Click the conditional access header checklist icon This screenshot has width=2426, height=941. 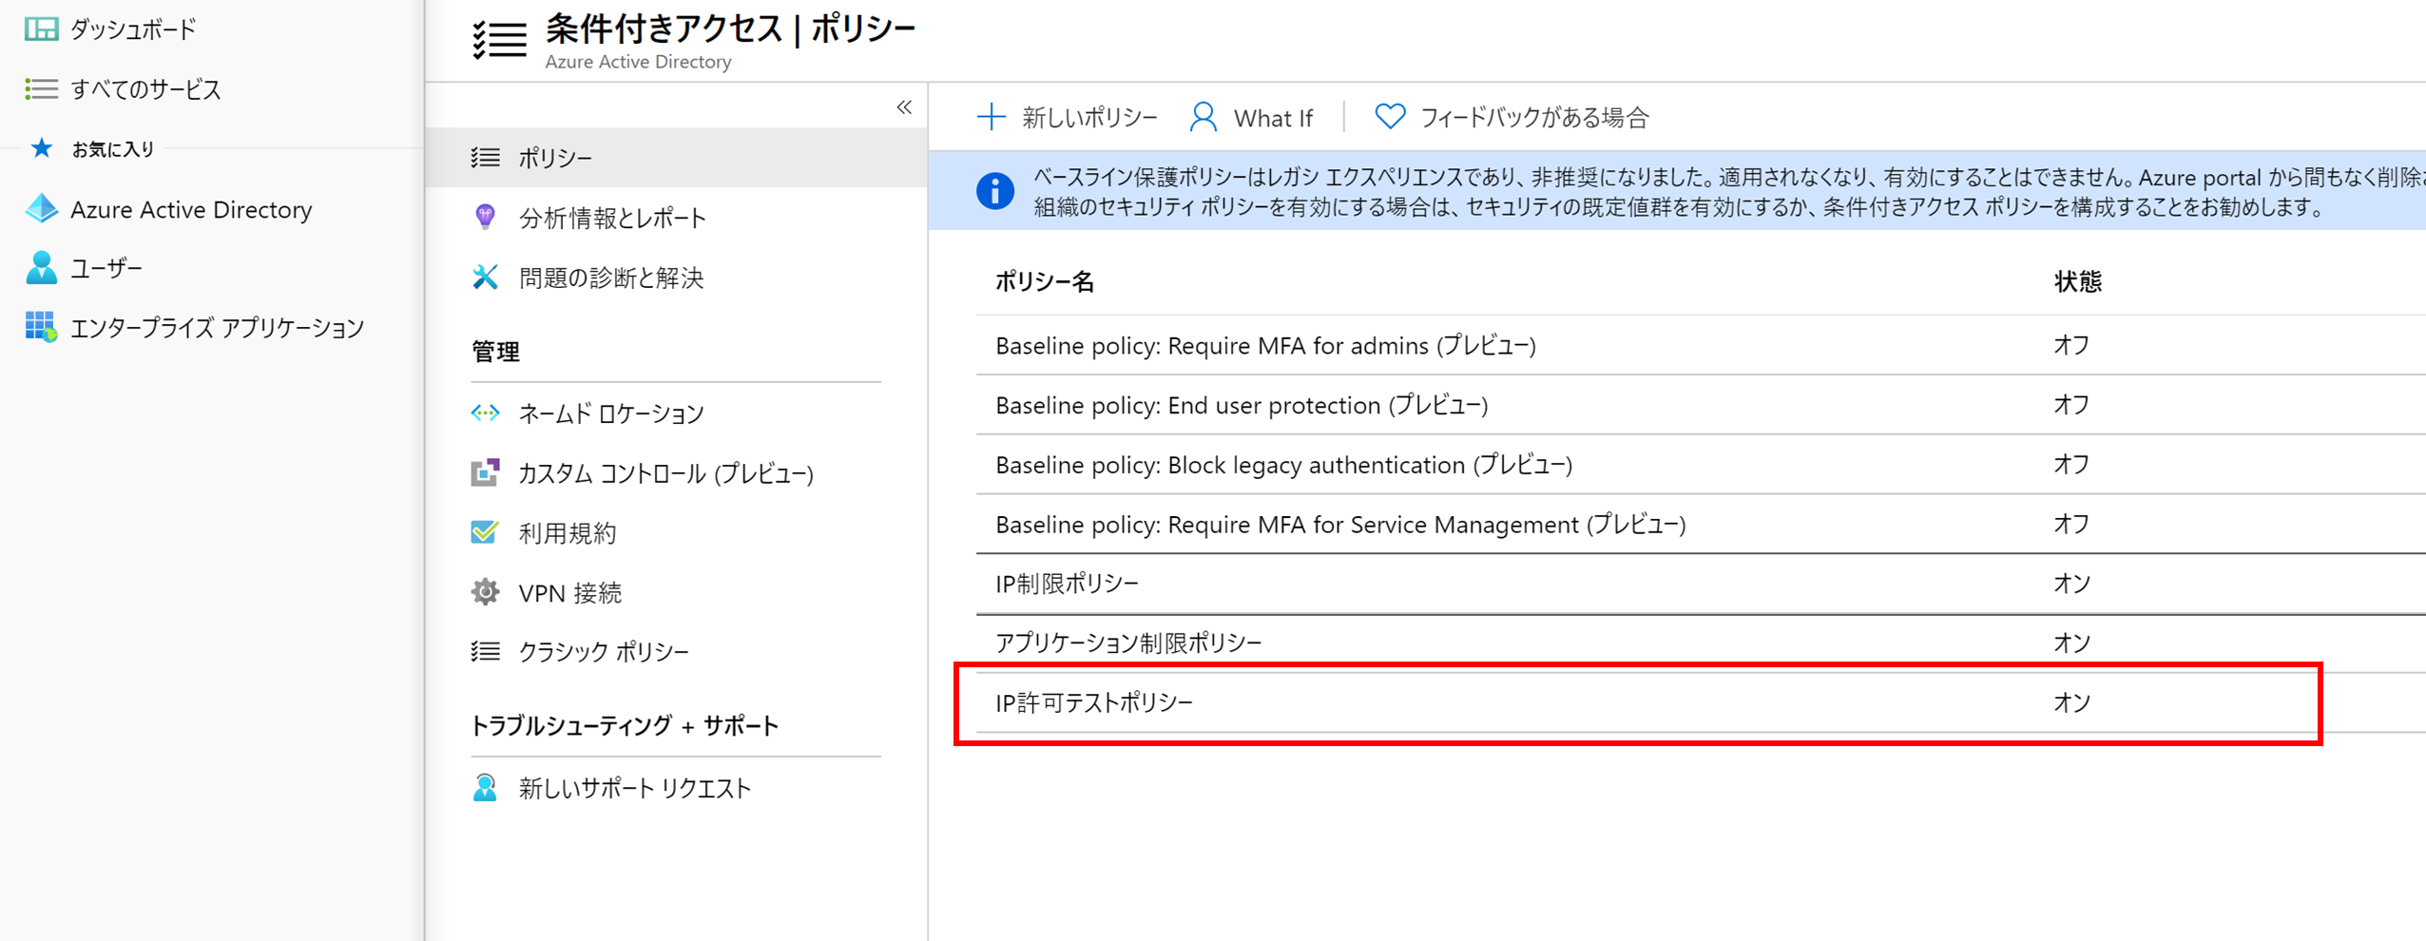(499, 40)
